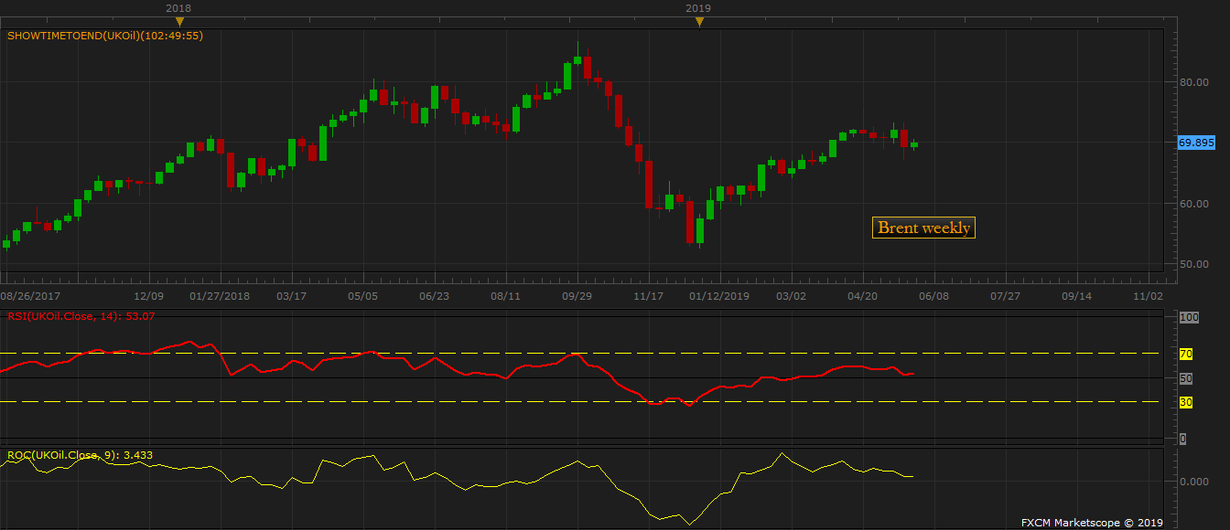1230x530 pixels.
Task: Click the 2018 year marker triangle
Action: point(179,22)
